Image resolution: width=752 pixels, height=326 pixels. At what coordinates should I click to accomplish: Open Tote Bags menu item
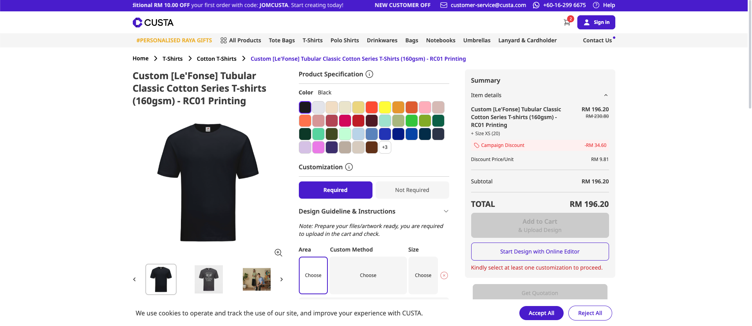pos(282,40)
